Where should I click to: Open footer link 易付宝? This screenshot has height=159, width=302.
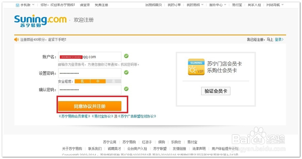[x=192, y=142]
